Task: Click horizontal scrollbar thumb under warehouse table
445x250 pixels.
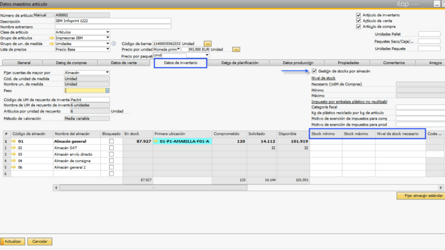Action: [x=153, y=187]
